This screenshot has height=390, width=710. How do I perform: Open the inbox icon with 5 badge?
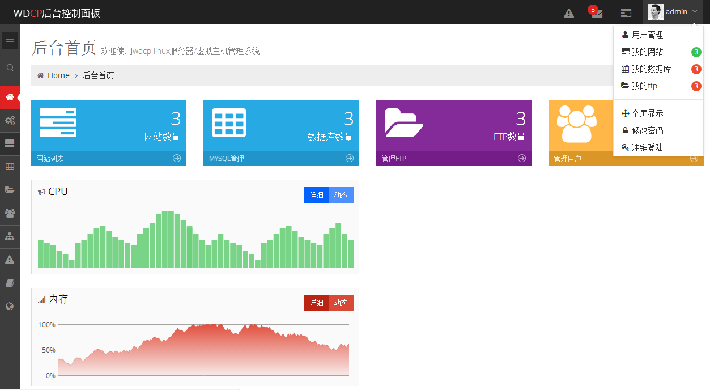597,12
